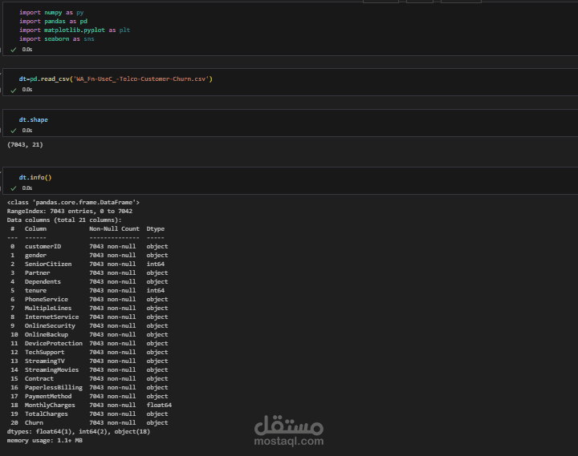Click the 0.0s execution time of the dt.info() cell

click(x=27, y=188)
